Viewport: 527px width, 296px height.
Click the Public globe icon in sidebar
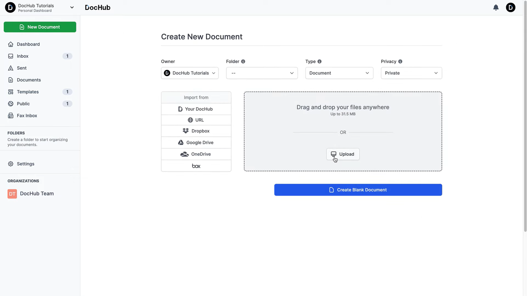(11, 104)
